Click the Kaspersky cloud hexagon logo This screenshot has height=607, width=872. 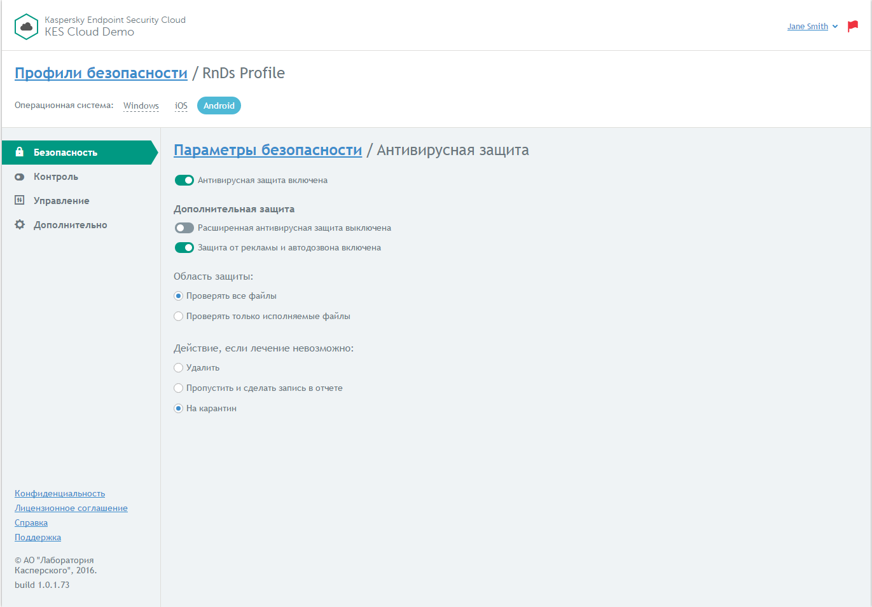(26, 27)
